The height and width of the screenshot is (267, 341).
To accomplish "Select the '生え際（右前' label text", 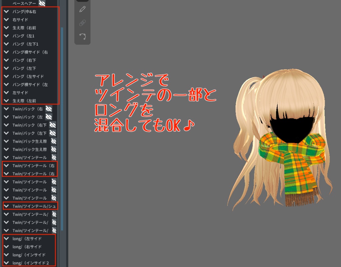I will [24, 28].
